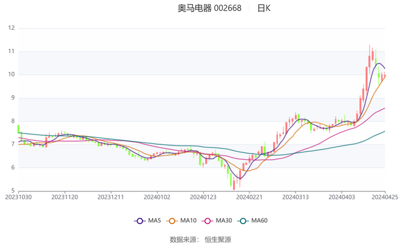The image size is (401, 244).
Task: Toggle the MA30 legend text label
Action: pyautogui.click(x=224, y=221)
